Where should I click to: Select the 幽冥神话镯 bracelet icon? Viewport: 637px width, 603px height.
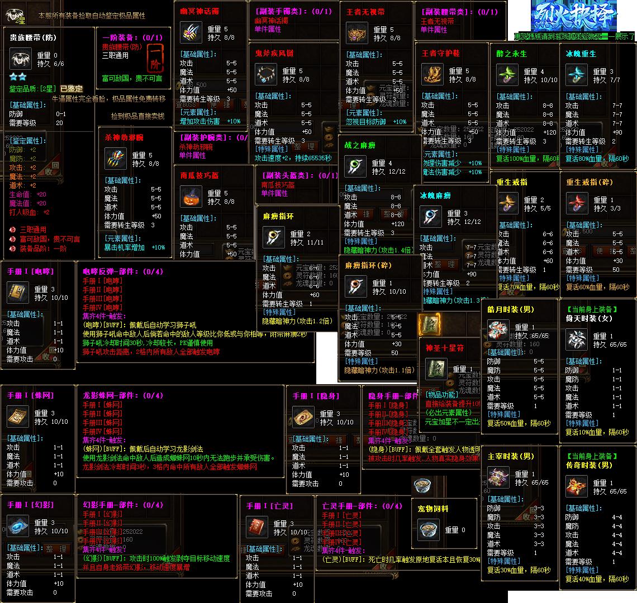coord(191,33)
